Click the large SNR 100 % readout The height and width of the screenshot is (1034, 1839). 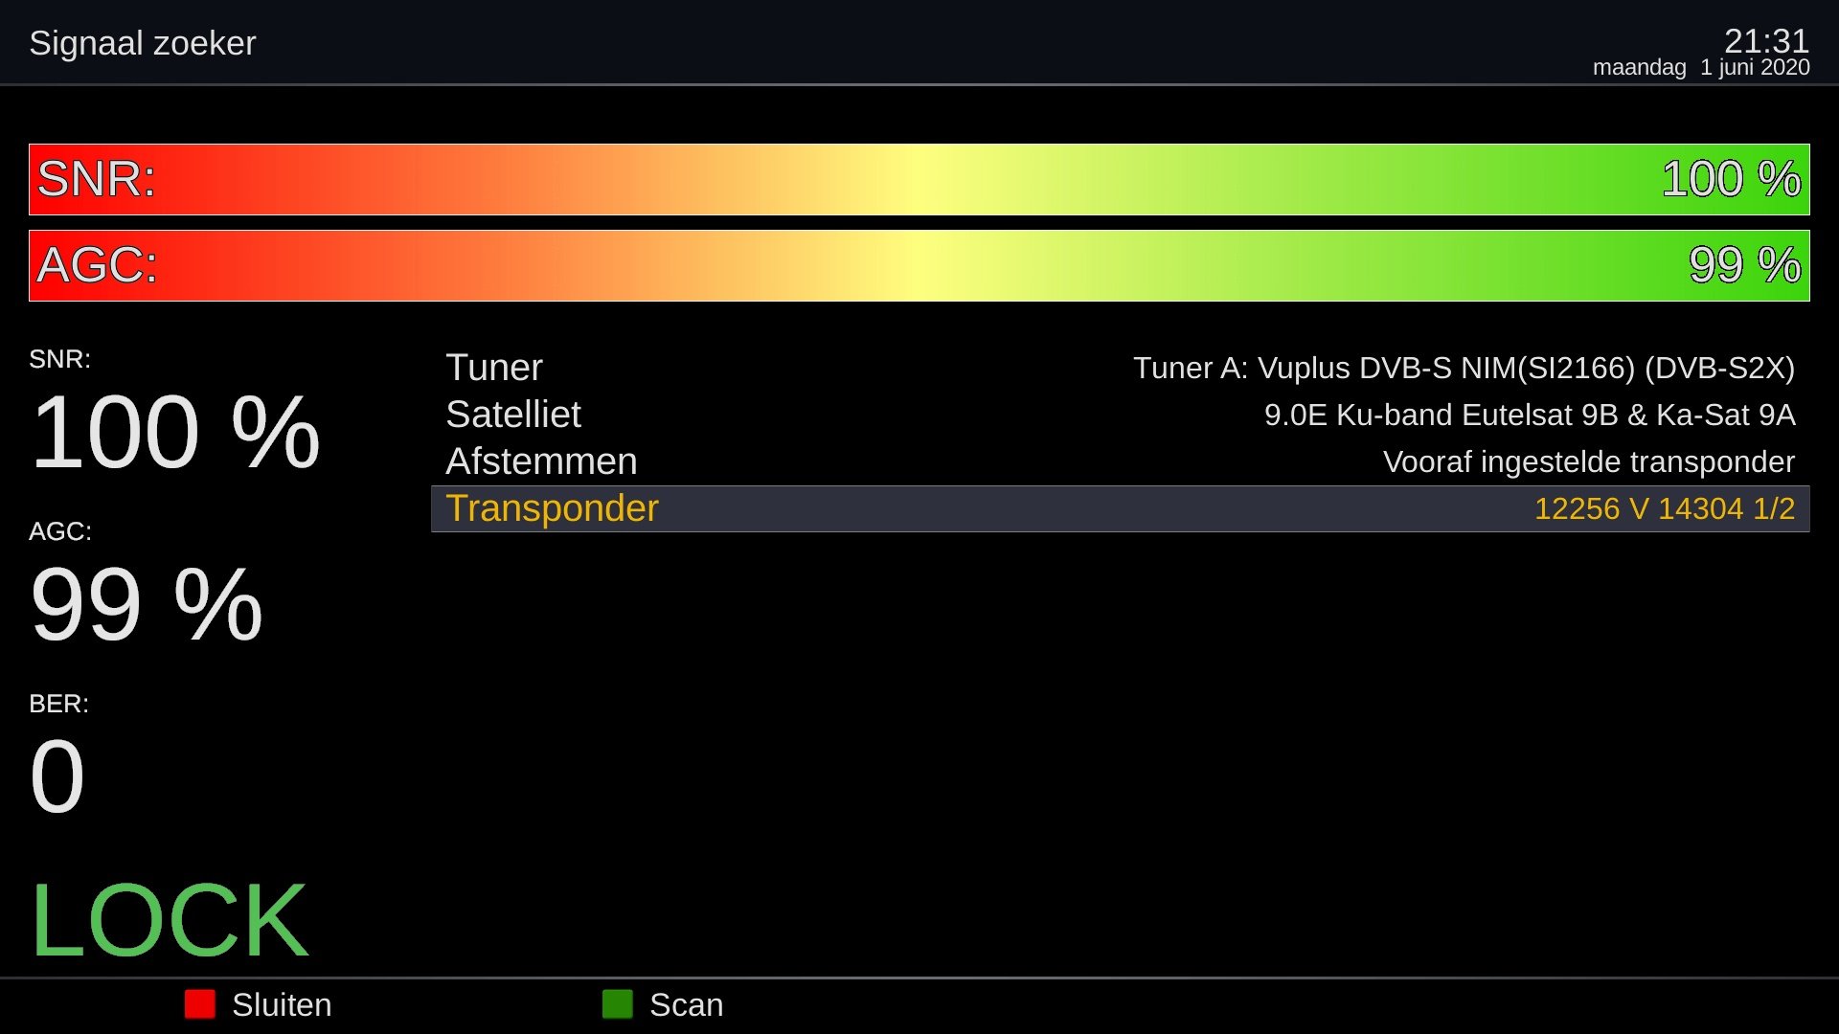pyautogui.click(x=175, y=433)
